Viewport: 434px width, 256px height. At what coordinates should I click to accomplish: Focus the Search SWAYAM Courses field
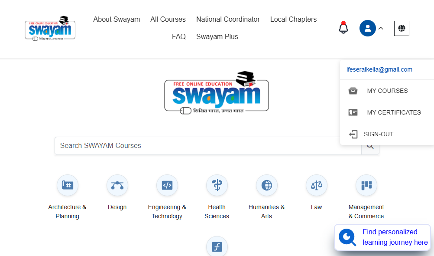pyautogui.click(x=208, y=146)
